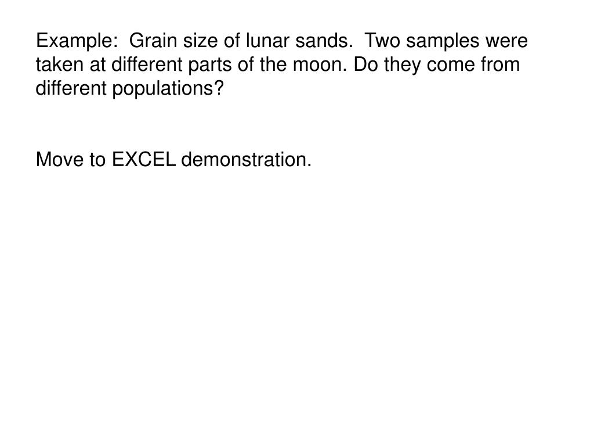Click the word "taken" starting second line
594x446 pixels.
tap(60, 64)
